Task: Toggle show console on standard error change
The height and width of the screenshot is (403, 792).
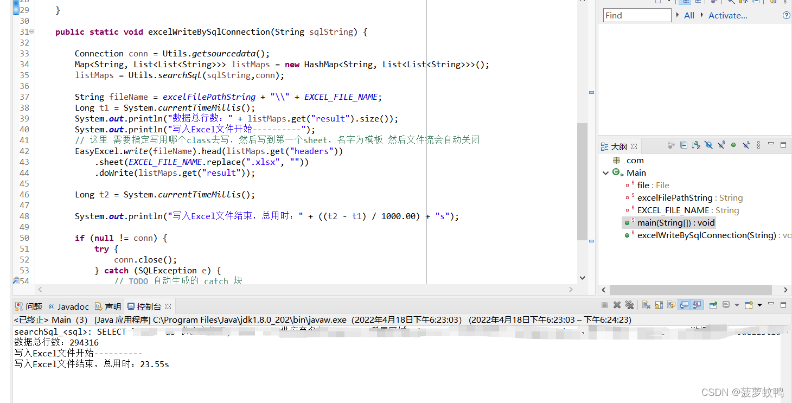Action: pos(697,305)
